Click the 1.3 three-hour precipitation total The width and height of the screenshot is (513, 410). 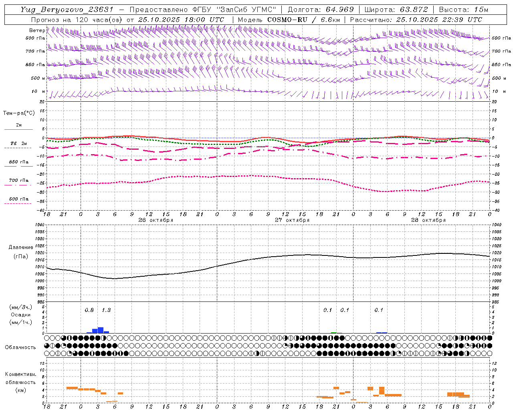tap(106, 310)
